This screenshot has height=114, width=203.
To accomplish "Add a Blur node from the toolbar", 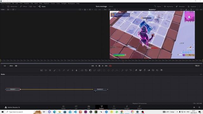I will (76, 70).
